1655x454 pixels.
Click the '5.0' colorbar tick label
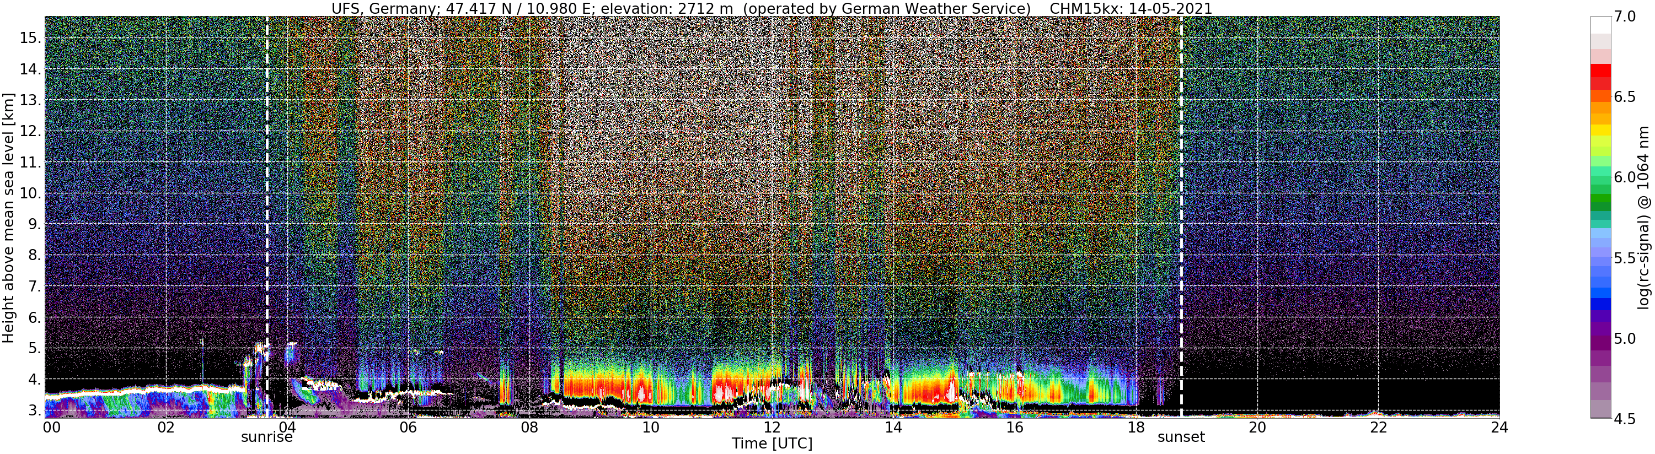[1625, 338]
